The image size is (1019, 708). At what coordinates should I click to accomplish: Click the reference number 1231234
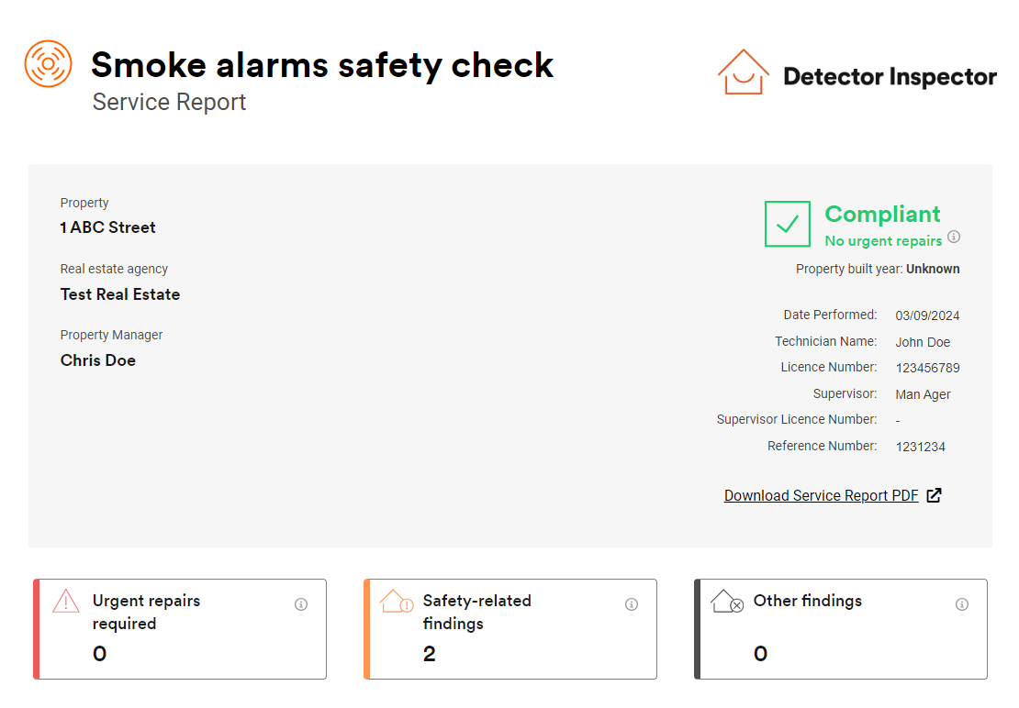click(920, 447)
